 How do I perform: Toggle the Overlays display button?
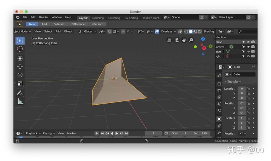[157, 32]
